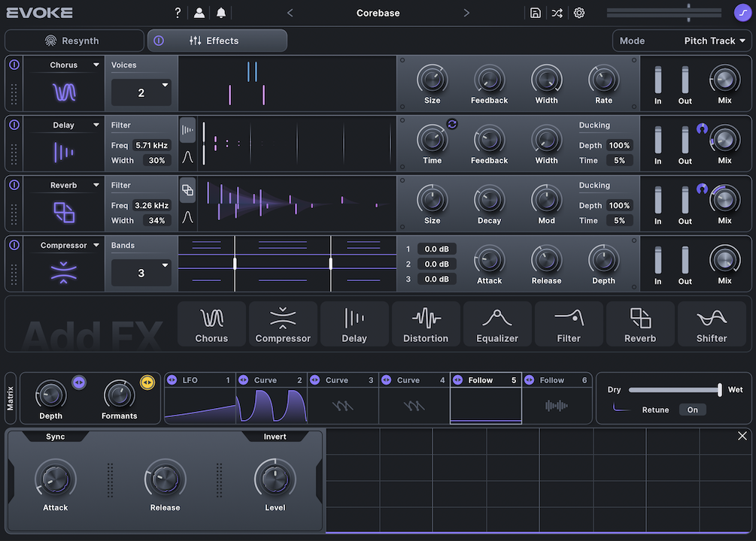Click the Invert button above the Level knob

tap(275, 437)
